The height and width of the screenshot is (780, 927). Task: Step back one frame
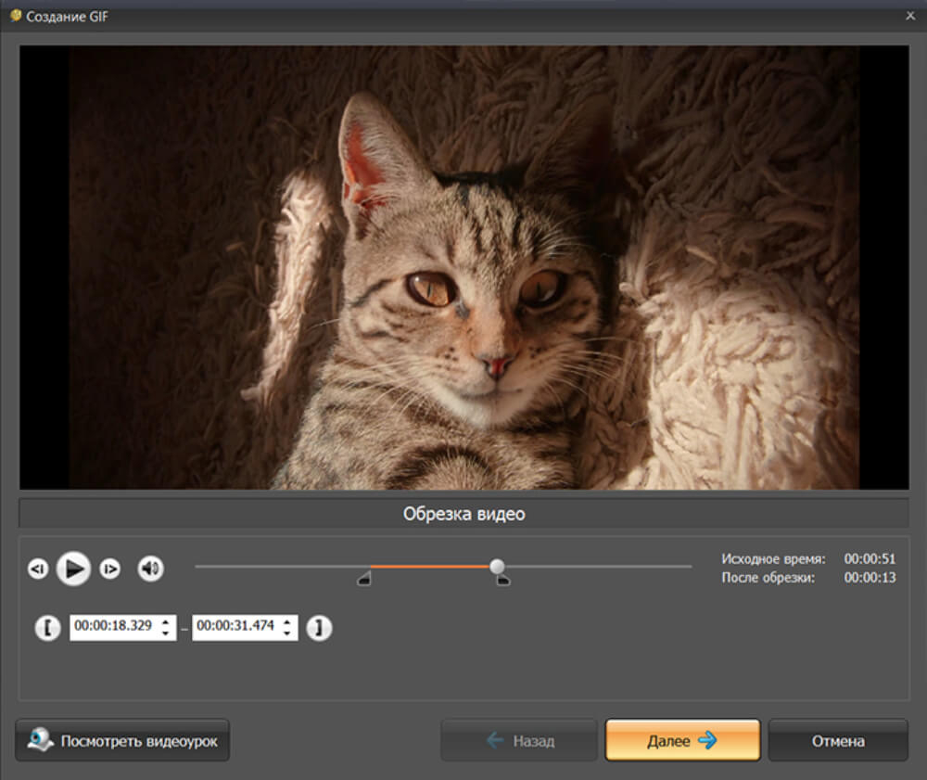point(38,569)
